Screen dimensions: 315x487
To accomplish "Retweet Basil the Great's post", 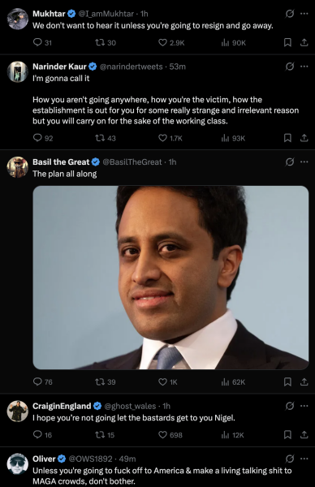I will [100, 381].
